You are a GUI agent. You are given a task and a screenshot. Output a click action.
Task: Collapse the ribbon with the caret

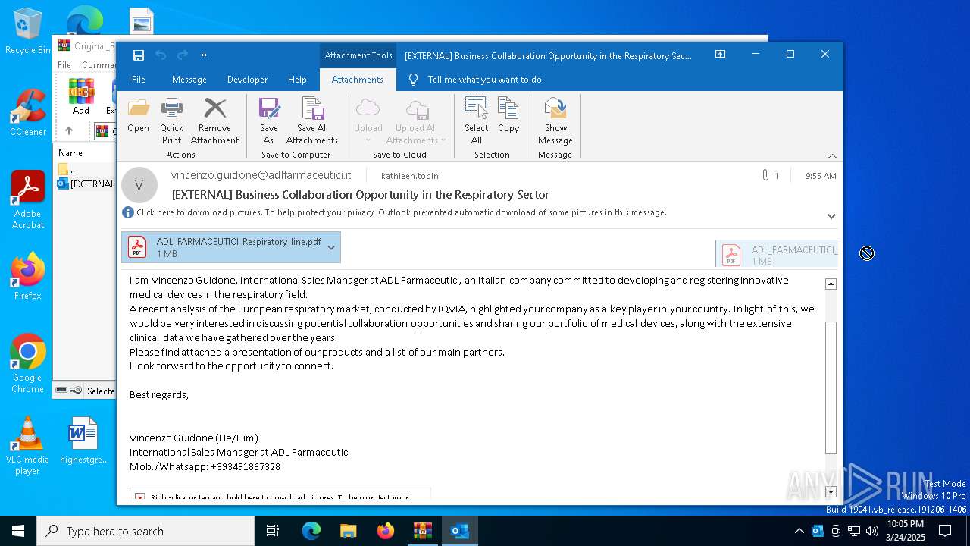(832, 155)
